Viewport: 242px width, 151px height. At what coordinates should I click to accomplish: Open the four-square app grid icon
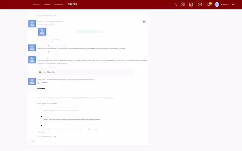(183, 5)
